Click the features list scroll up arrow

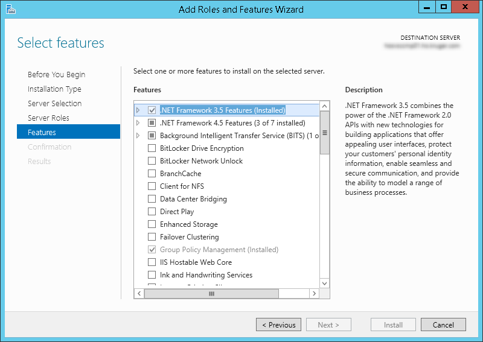[324, 106]
